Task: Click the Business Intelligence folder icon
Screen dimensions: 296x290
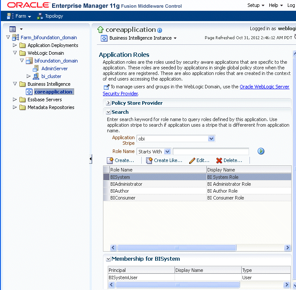Action: pyautogui.click(x=22, y=84)
